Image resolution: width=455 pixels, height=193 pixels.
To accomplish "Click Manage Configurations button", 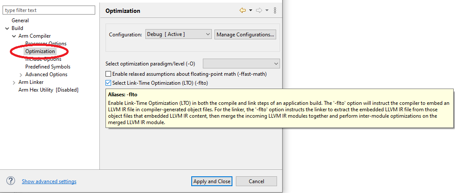I will (x=245, y=34).
